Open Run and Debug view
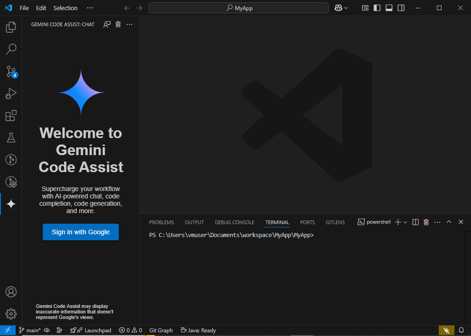 pyautogui.click(x=11, y=93)
